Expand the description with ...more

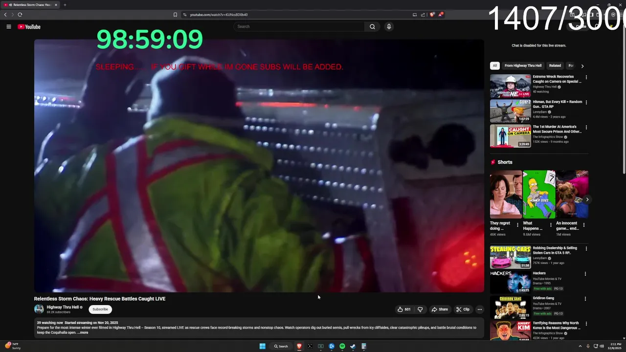(x=83, y=332)
